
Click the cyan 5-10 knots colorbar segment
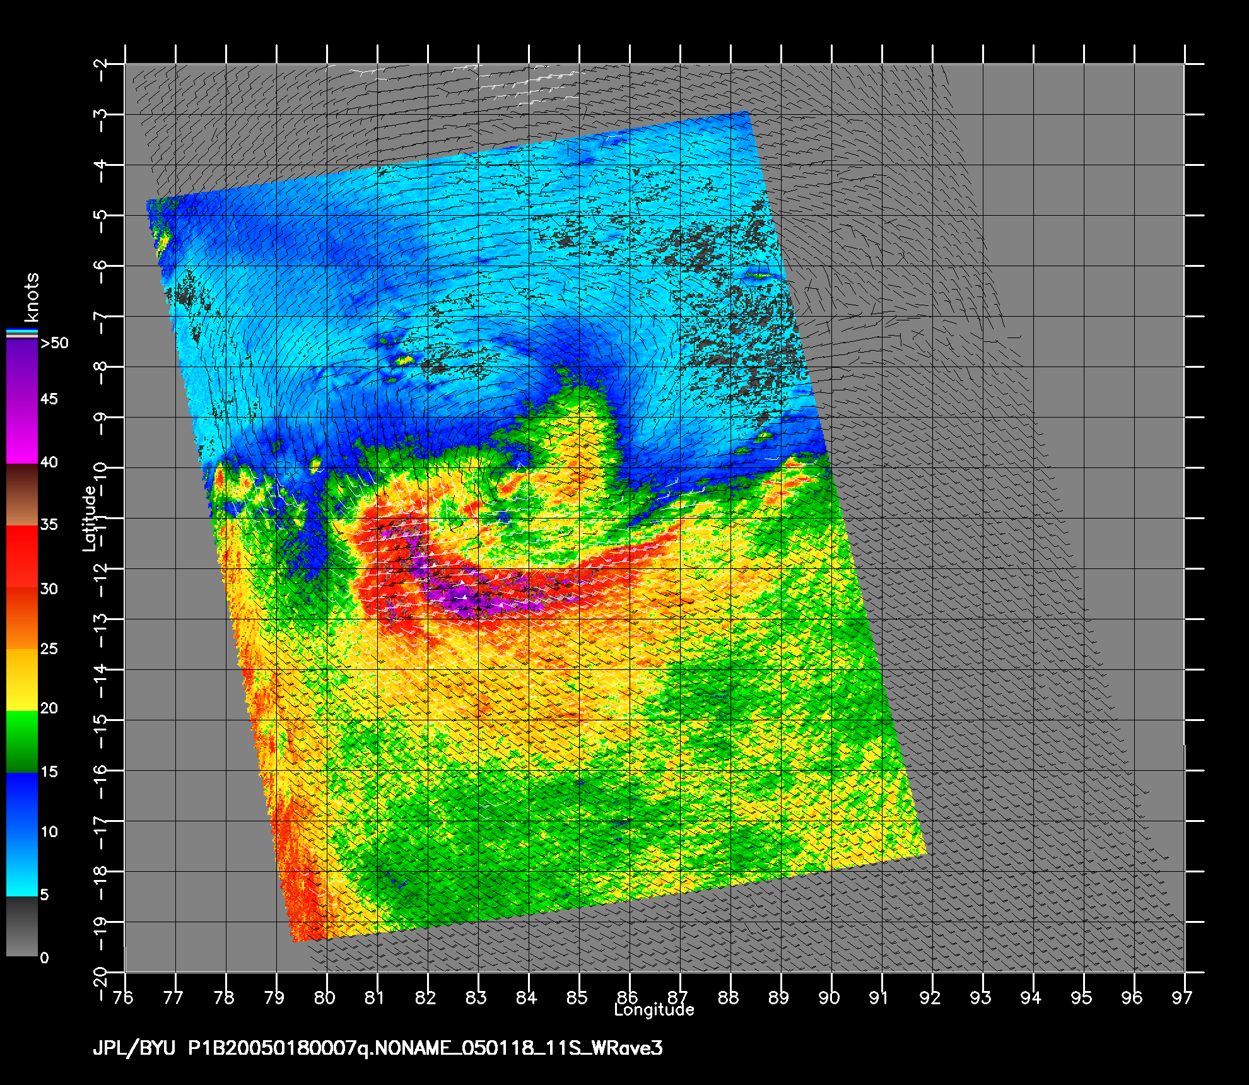click(22, 865)
